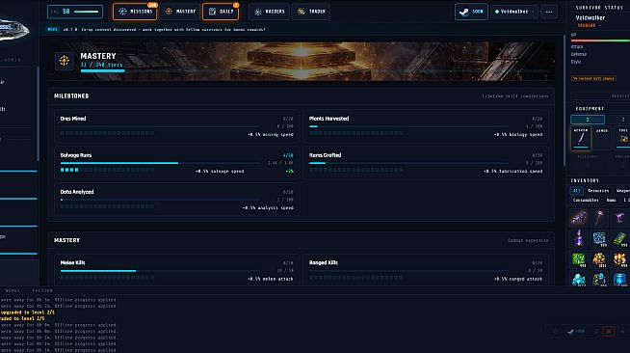Click the Trader icon in the top bar
This screenshot has width=630, height=353.
click(301, 12)
